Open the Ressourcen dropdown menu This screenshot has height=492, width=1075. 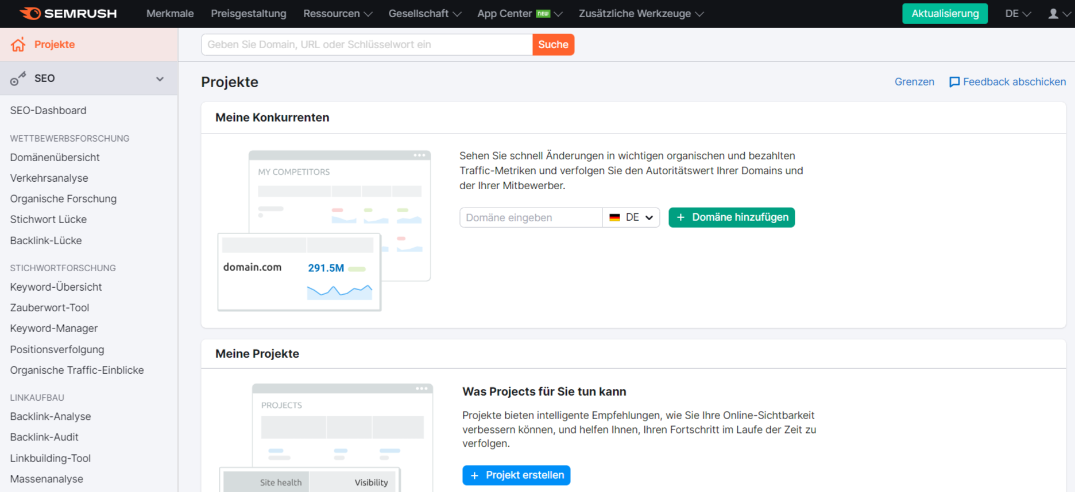tap(338, 14)
